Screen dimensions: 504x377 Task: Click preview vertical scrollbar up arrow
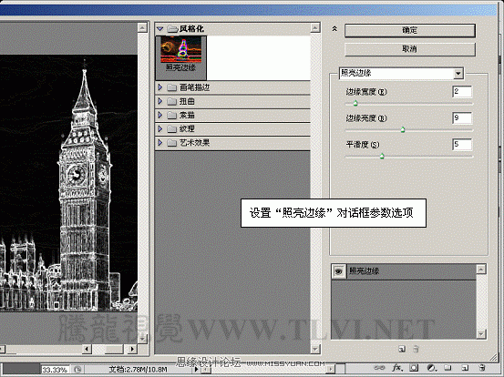tap(142, 27)
